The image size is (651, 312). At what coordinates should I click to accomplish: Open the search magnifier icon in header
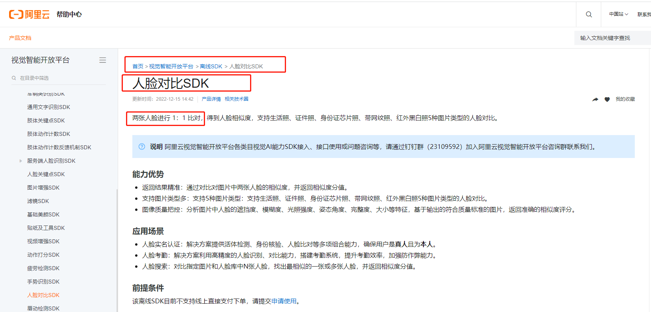(589, 14)
